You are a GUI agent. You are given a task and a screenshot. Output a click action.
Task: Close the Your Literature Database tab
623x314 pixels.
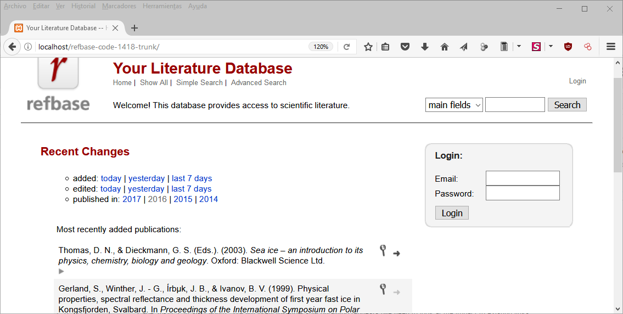115,28
